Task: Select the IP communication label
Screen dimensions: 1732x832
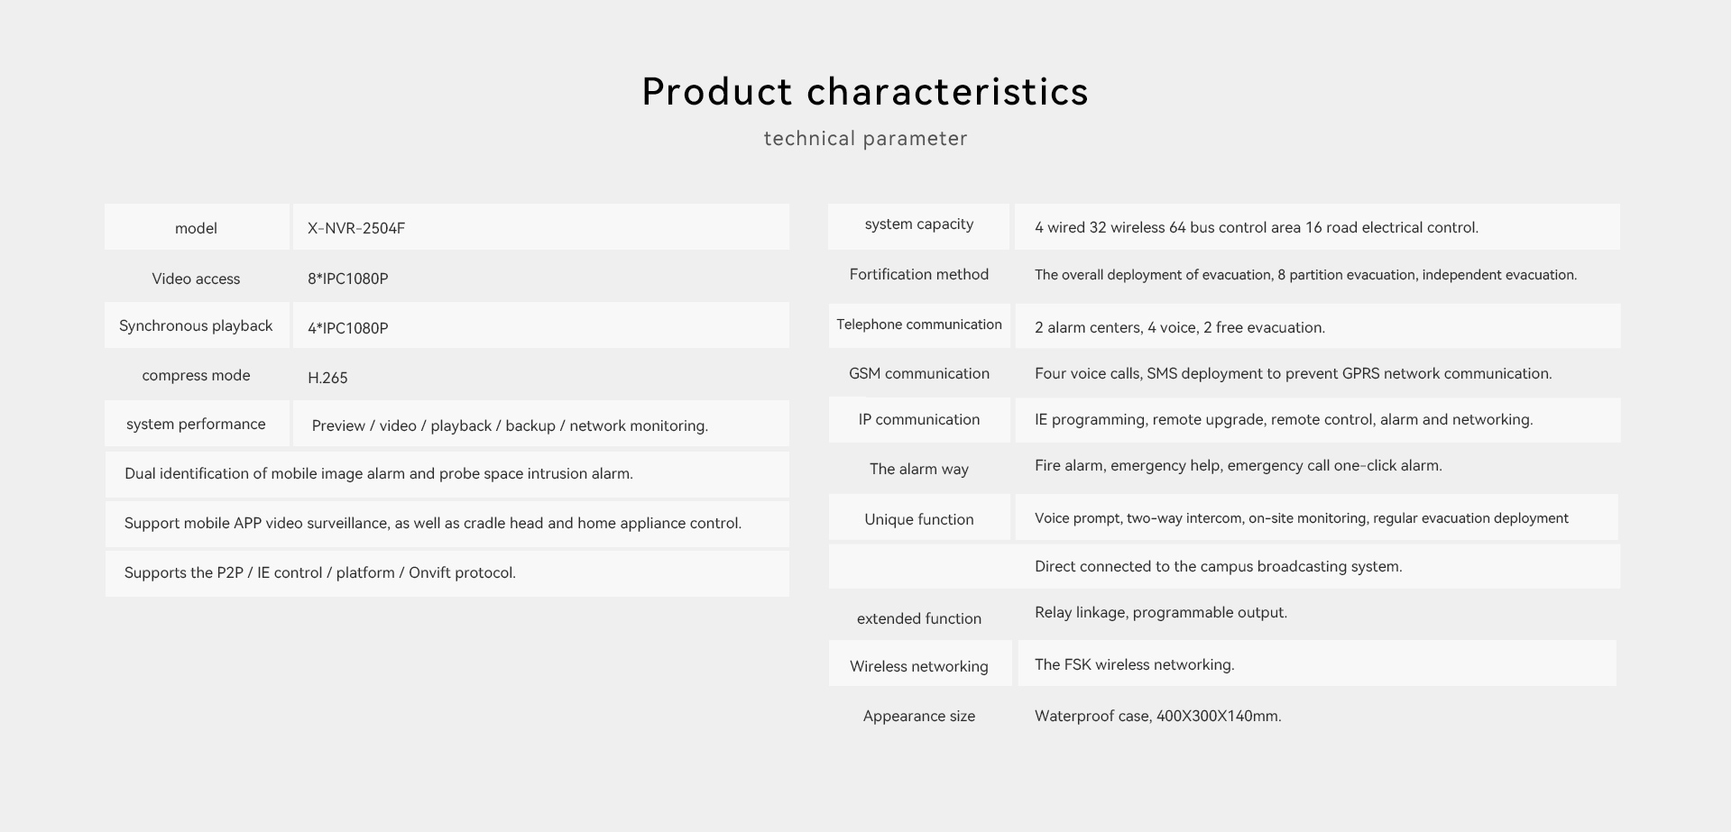Action: [x=919, y=420]
